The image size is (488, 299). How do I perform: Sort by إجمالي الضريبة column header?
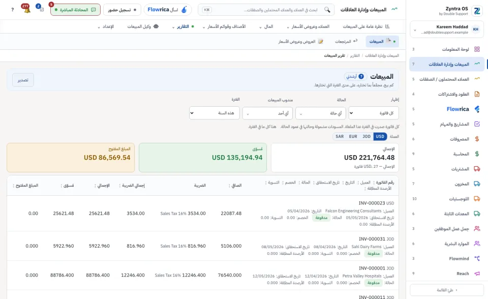[x=132, y=185]
